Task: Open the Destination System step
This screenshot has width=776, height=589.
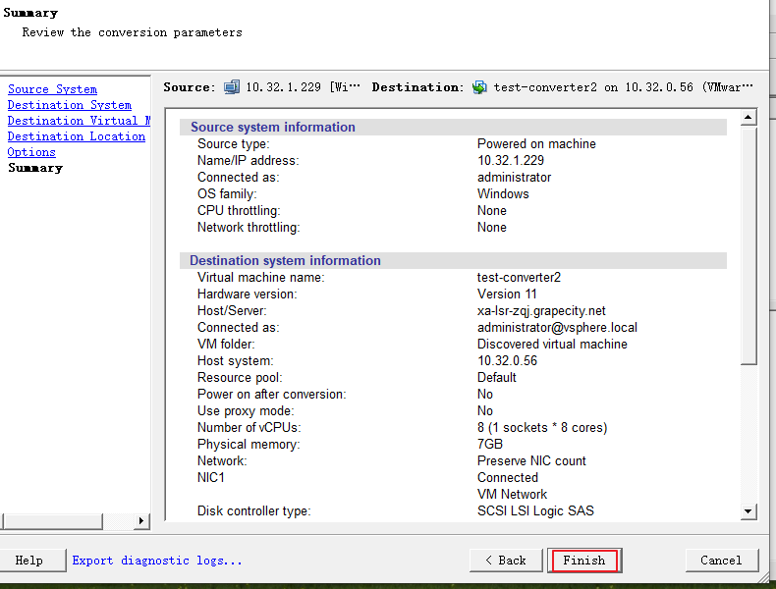Action: (x=69, y=105)
